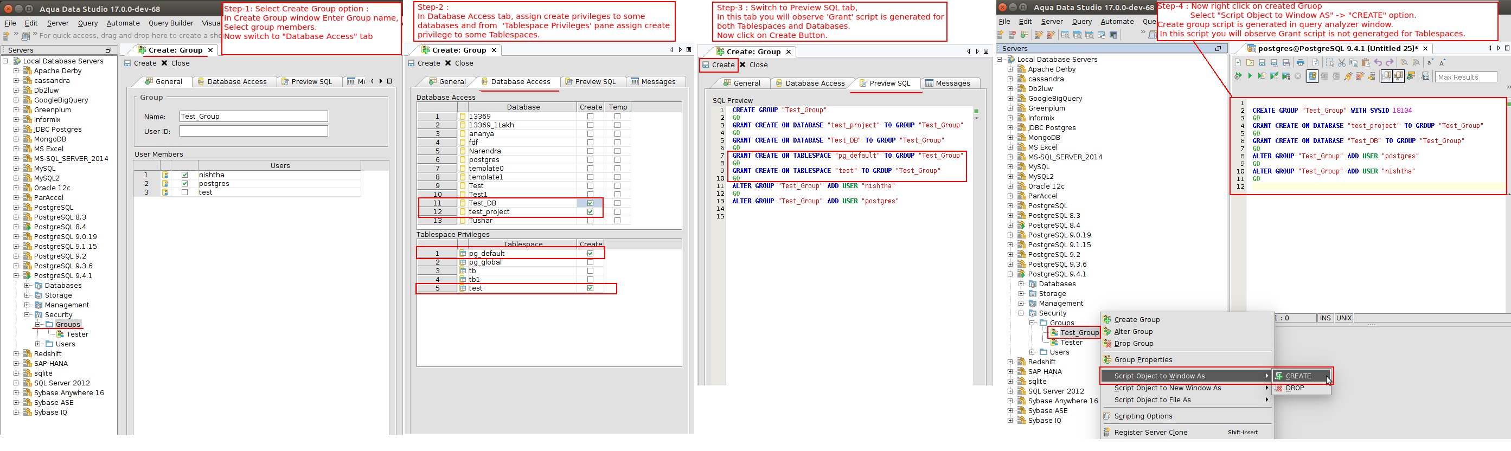Image resolution: width=1511 pixels, height=451 pixels.
Task: Uncheck Create privilege for Test_DB database
Action: [590, 203]
